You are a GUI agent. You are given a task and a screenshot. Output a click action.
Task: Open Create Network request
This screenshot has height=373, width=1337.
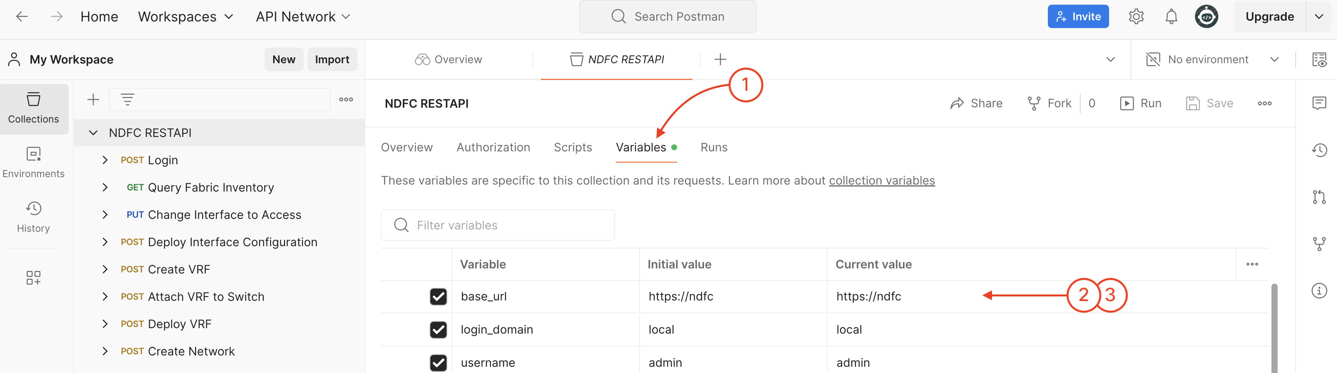coord(191,352)
